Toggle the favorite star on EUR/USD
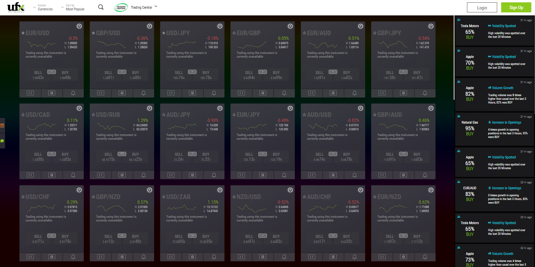The width and height of the screenshot is (535, 267). pos(23,33)
